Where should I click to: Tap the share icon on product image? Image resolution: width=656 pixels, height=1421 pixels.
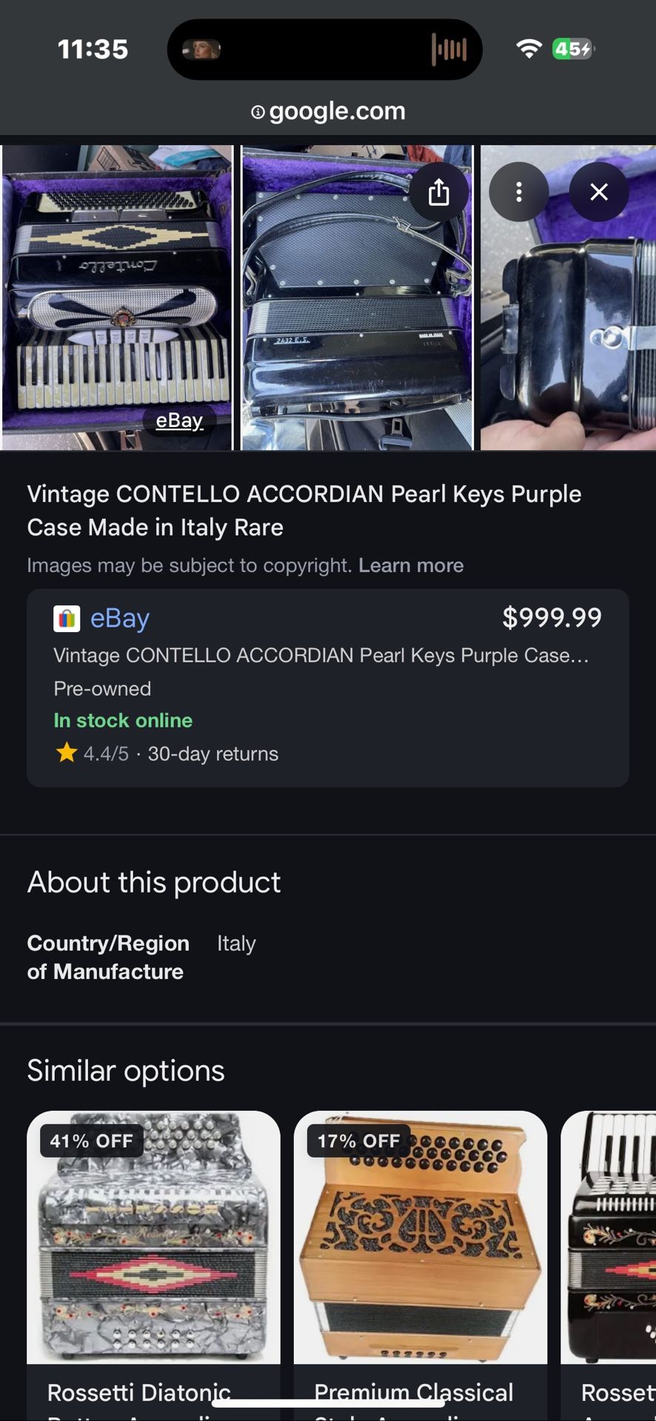coord(439,192)
